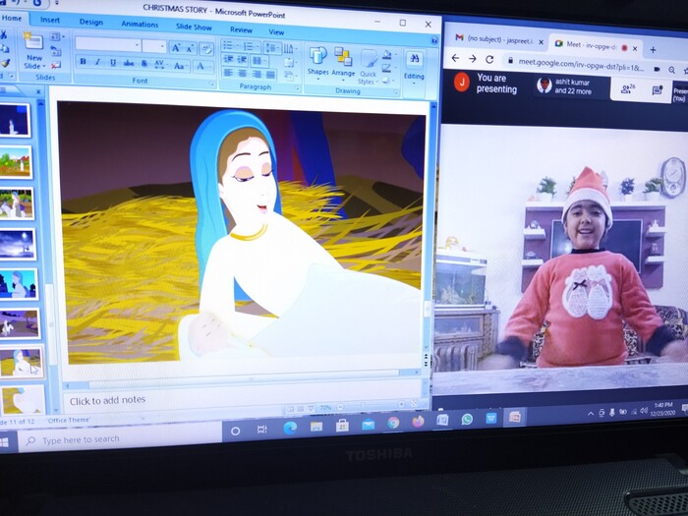The height and width of the screenshot is (516, 688).
Task: Open the font size combo box
Action: pyautogui.click(x=154, y=45)
